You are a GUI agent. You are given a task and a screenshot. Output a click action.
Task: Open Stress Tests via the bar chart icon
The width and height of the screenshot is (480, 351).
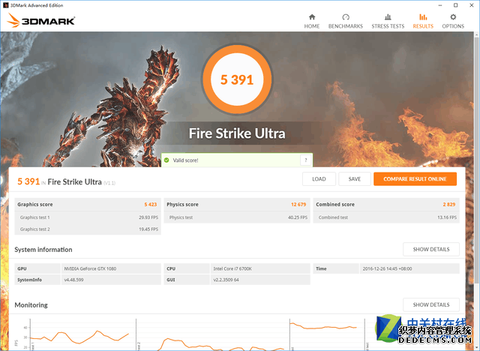(388, 16)
